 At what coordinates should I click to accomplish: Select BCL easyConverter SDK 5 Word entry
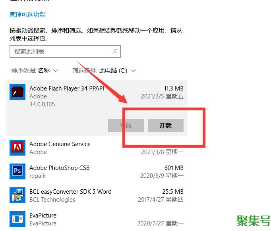coord(70,192)
